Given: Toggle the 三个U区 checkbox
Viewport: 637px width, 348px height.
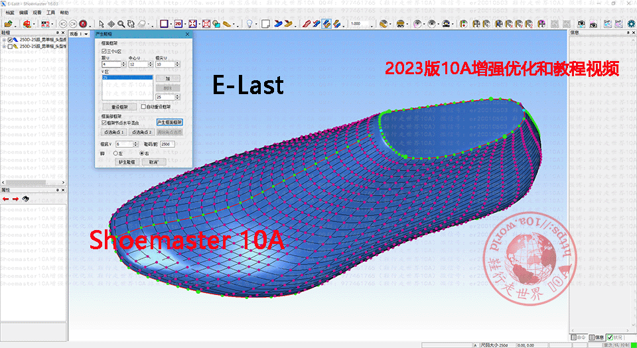Looking at the screenshot, I should (104, 51).
